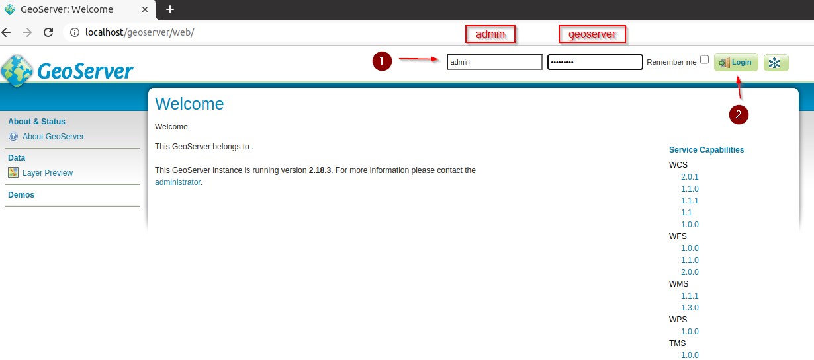Open WFS 2.0.0 capabilities link

click(x=690, y=272)
